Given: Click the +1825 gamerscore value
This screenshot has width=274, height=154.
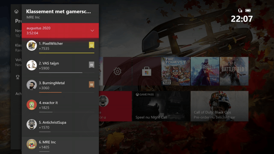Looking at the screenshot, I should point(44,108).
